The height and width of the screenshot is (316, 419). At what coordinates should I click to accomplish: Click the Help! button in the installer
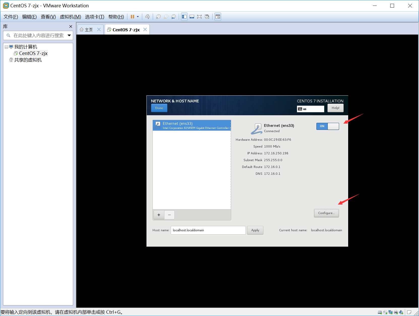(x=335, y=108)
